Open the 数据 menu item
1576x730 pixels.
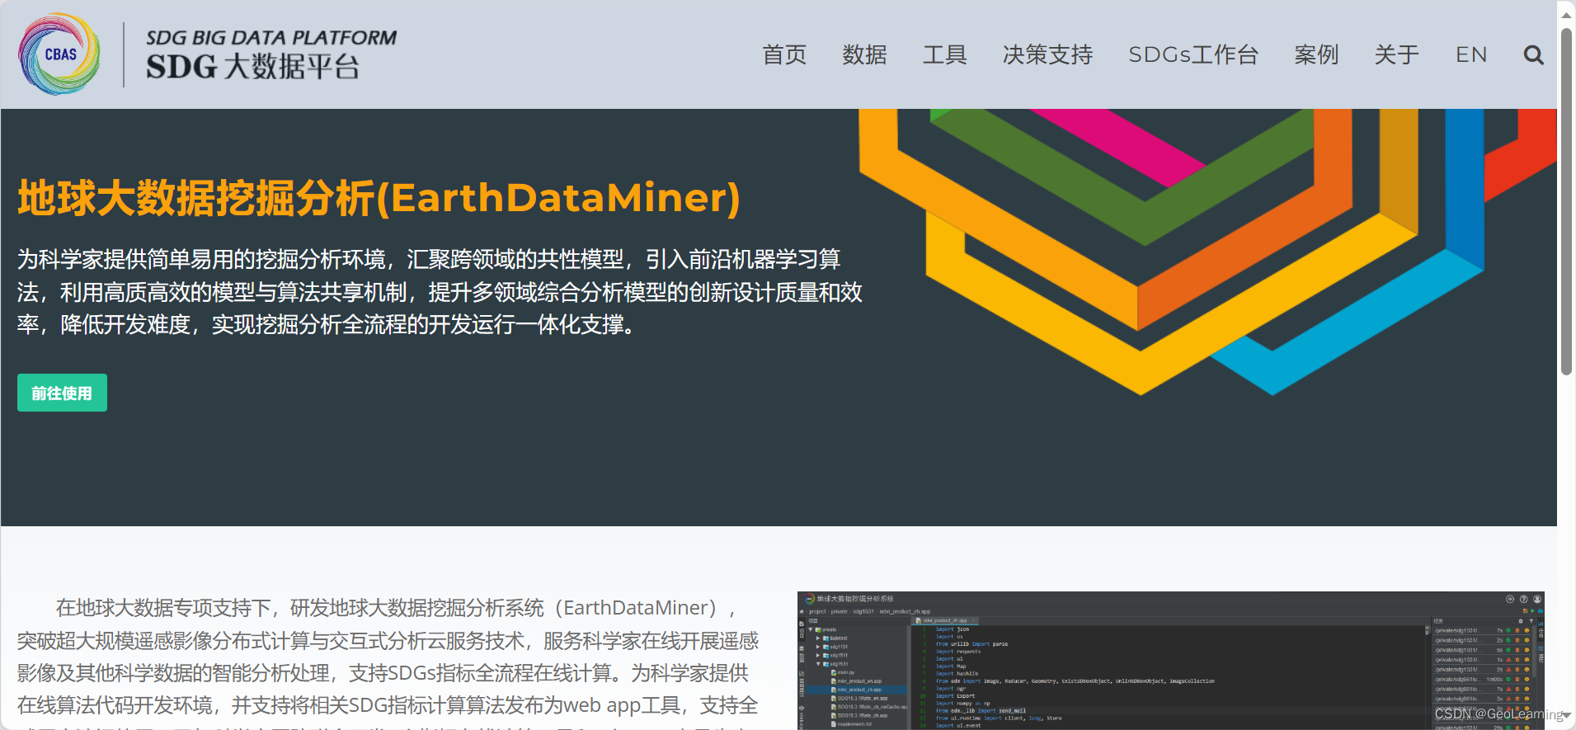click(864, 54)
